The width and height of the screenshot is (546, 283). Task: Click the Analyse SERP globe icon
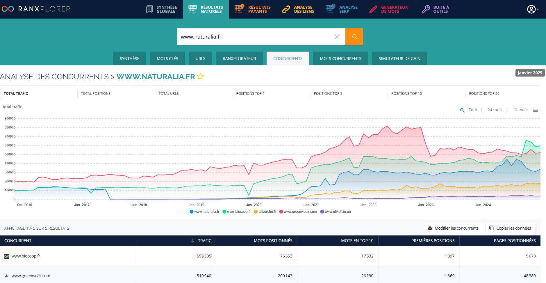pos(330,9)
